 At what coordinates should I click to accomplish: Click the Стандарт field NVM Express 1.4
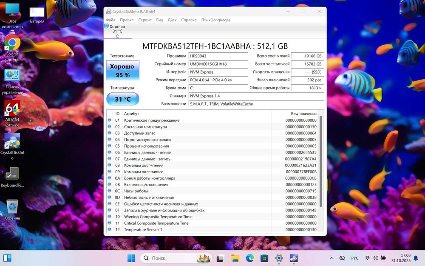[256, 96]
